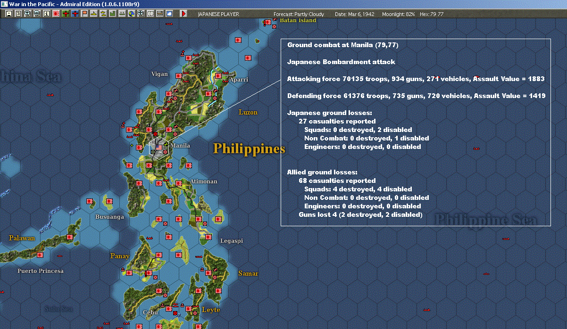The height and width of the screenshot is (329, 567).
Task: Click the striped panel toolbar icon
Action: coord(160,14)
